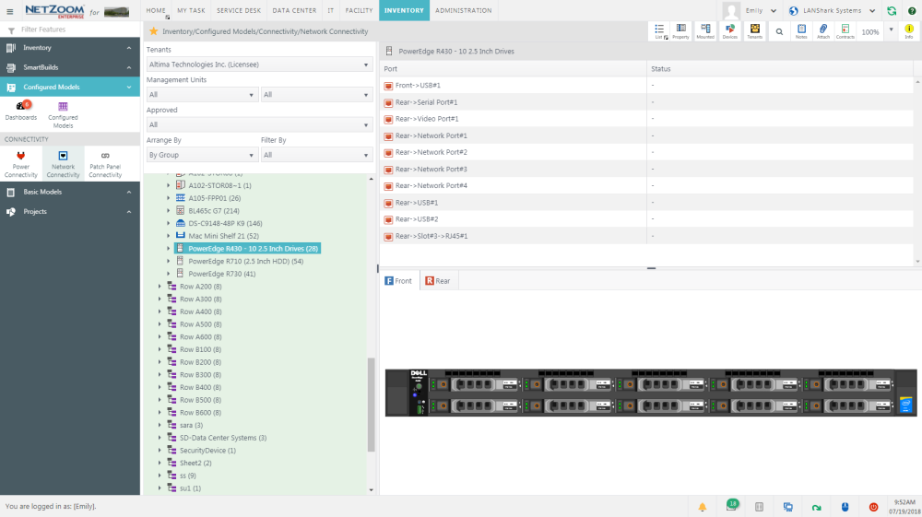The image size is (922, 517).
Task: Switch to the Rear view tab
Action: click(x=438, y=281)
